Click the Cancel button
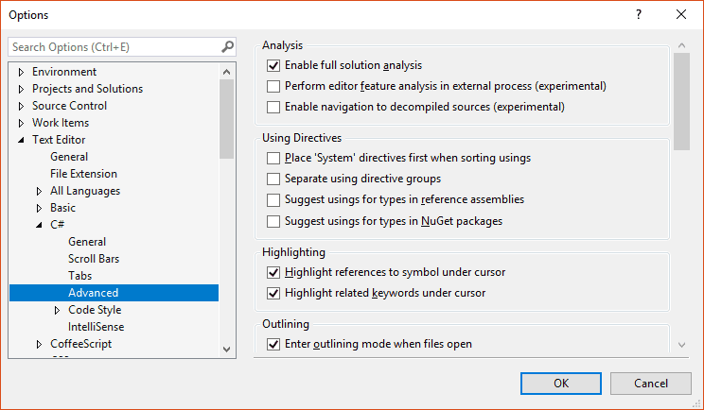The height and width of the screenshot is (410, 704). point(651,384)
